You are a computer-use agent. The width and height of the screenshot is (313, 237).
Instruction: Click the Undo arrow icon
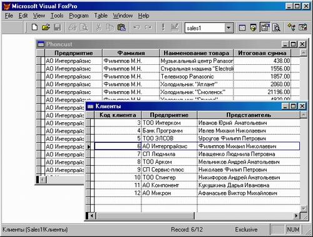pos(136,27)
